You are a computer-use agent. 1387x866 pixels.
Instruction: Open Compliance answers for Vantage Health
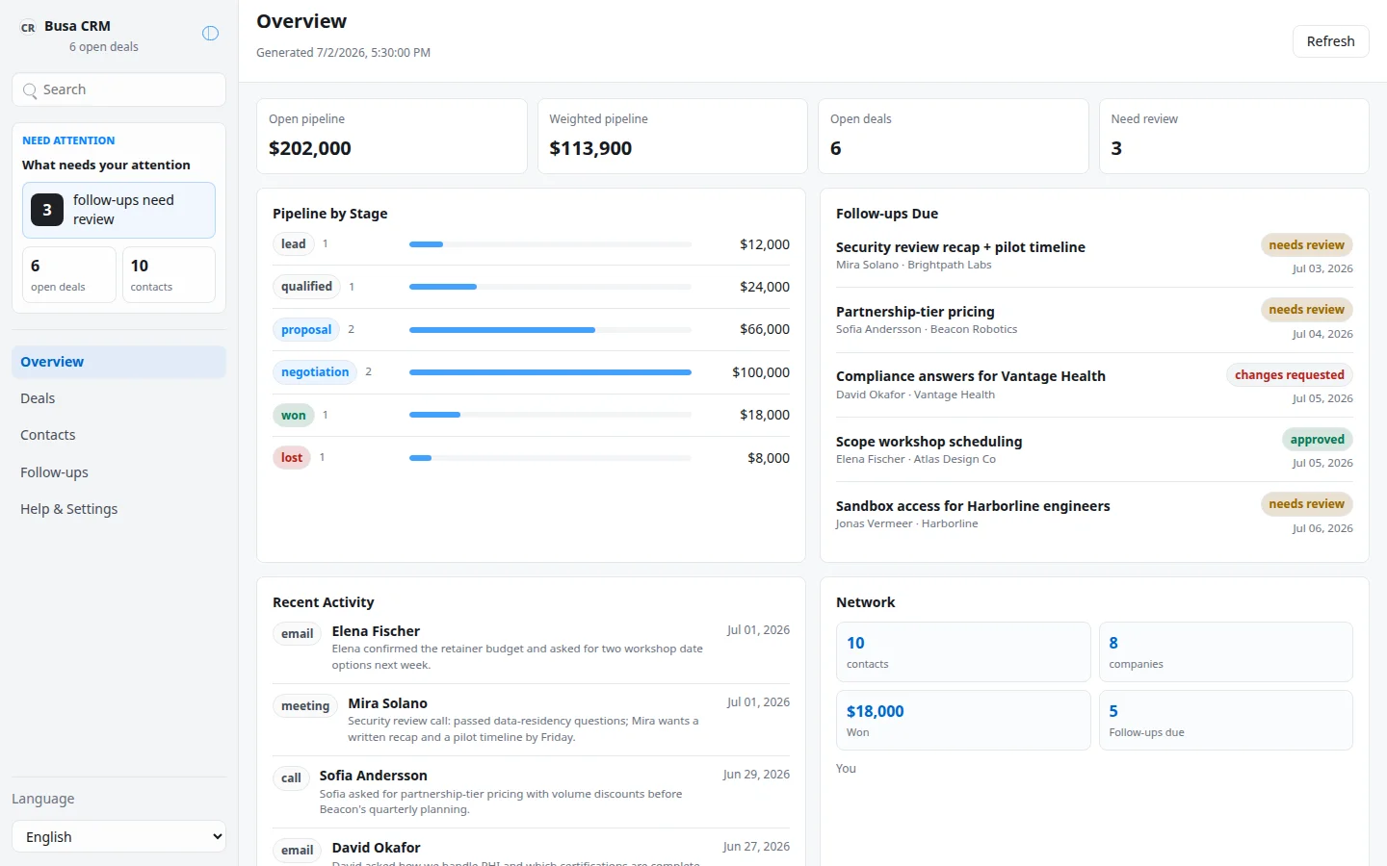pos(971,376)
